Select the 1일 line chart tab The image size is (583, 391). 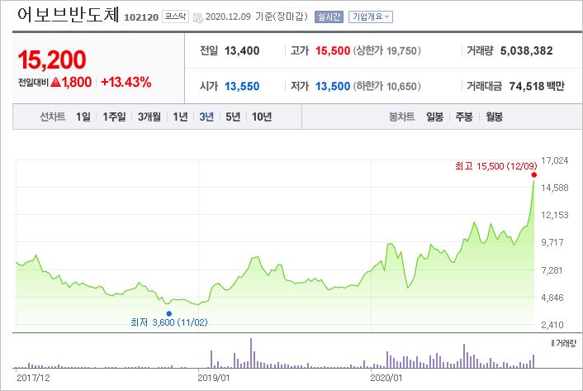[x=83, y=117]
